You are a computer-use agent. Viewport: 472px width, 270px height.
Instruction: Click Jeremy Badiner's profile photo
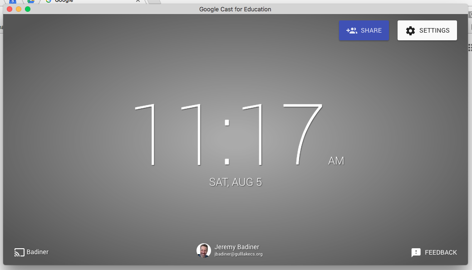203,251
